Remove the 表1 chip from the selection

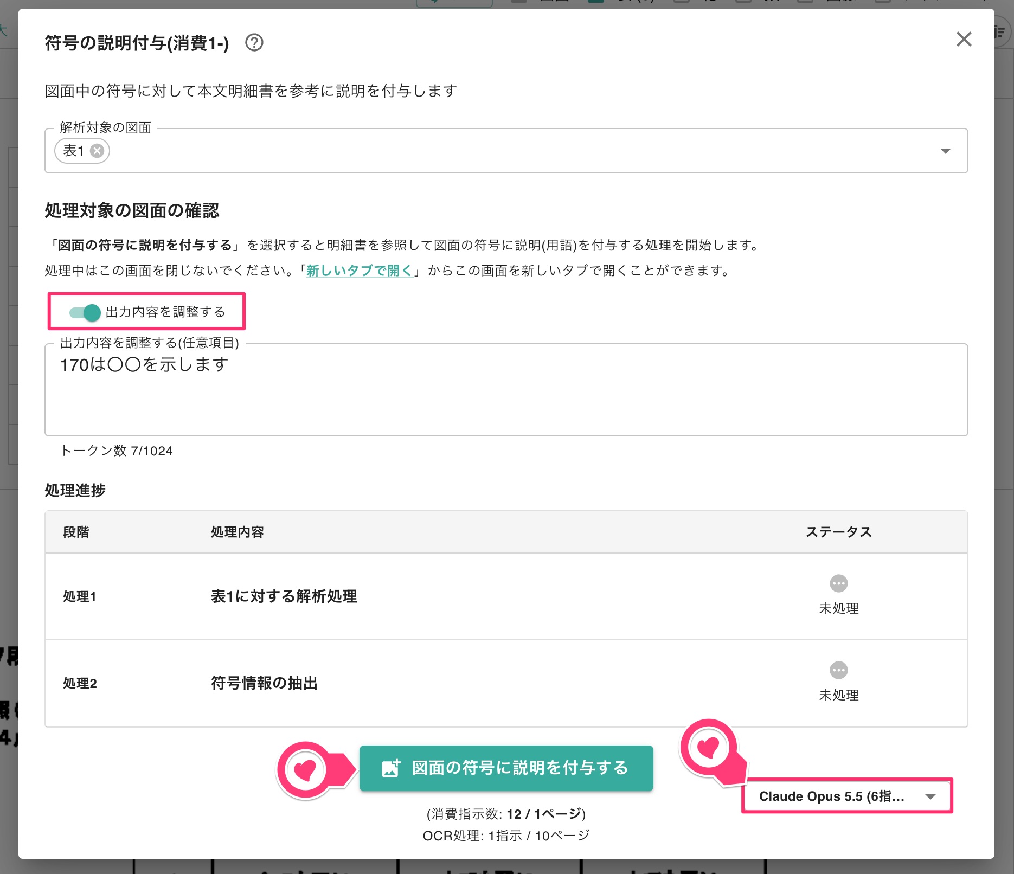pos(97,151)
